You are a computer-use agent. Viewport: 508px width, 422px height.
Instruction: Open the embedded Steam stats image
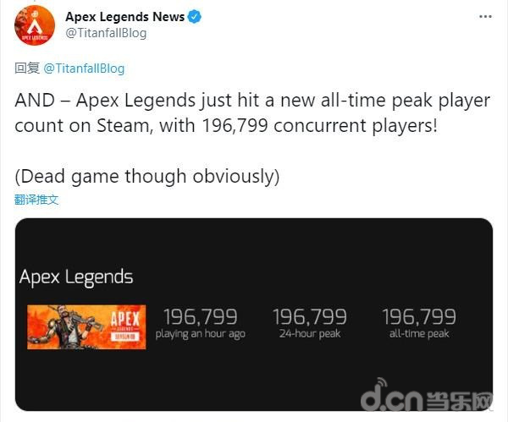coord(254,315)
